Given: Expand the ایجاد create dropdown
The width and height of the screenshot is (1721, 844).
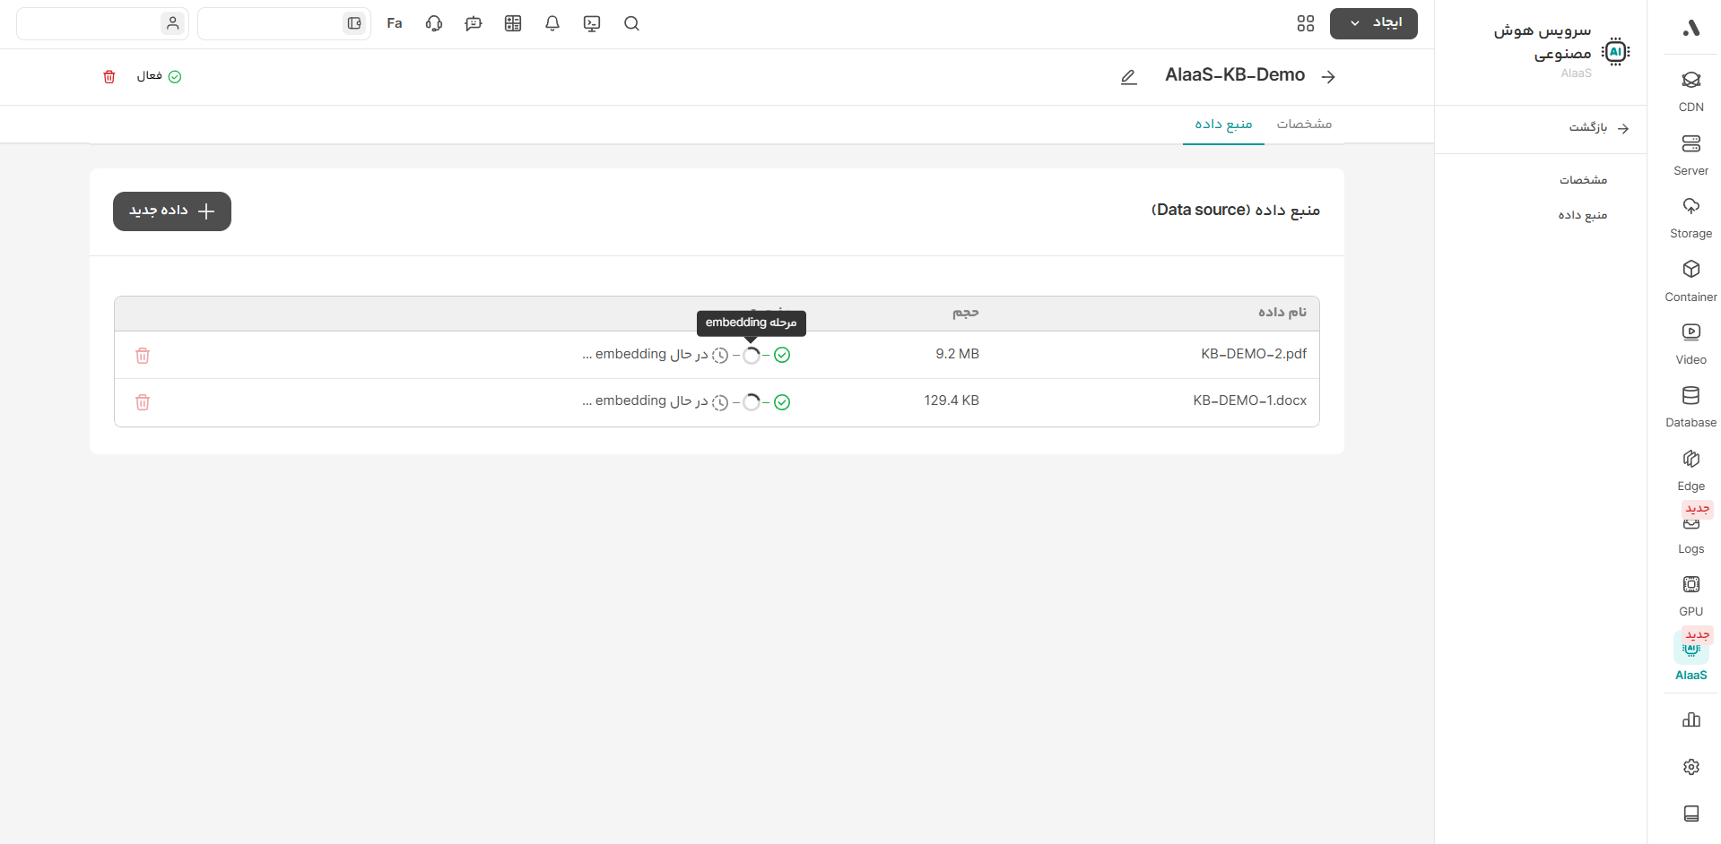Looking at the screenshot, I should [x=1373, y=23].
